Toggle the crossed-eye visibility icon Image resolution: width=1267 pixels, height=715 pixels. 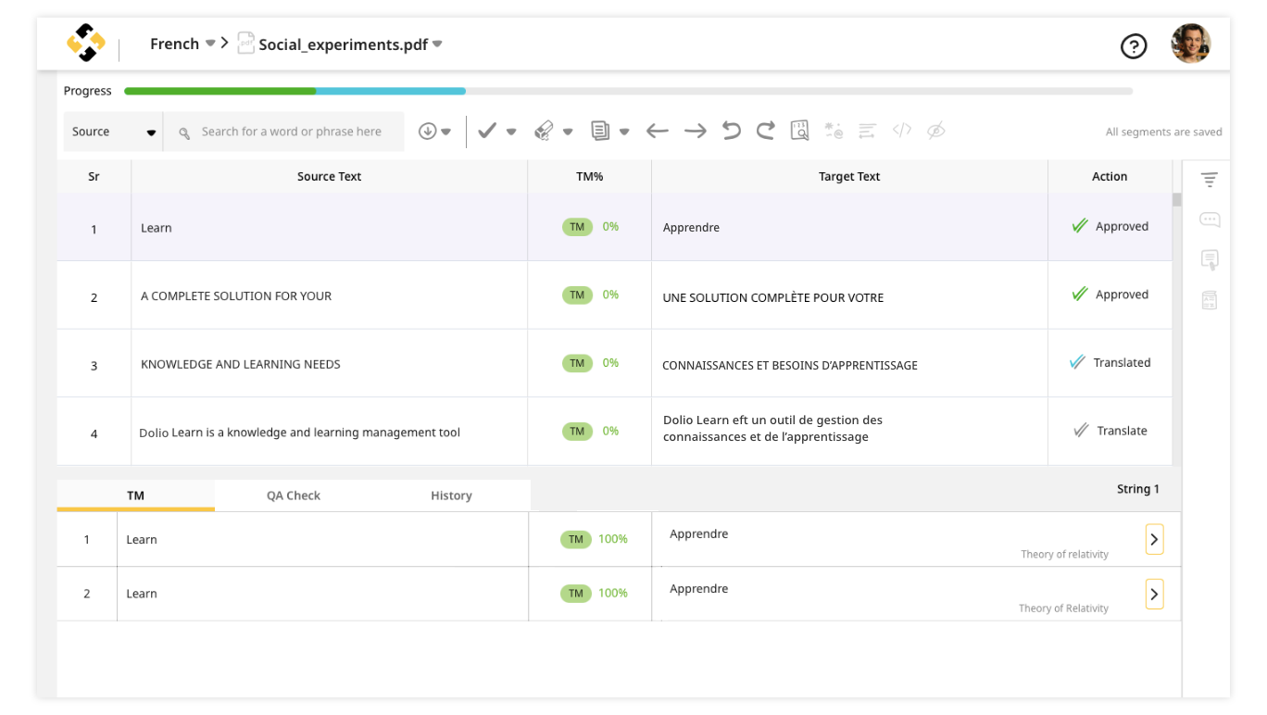tap(936, 131)
